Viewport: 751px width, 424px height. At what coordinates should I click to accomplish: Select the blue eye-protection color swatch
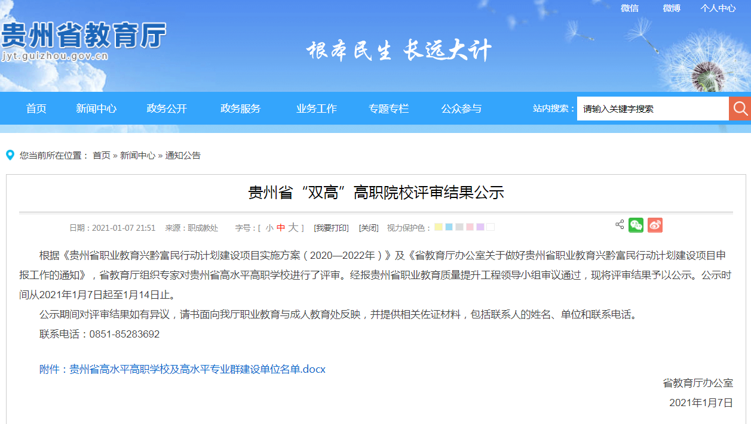449,227
